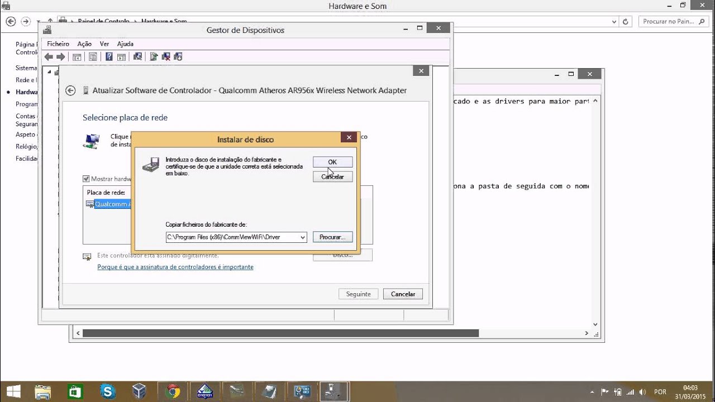Click the Forward arrow in Device Manager toolbar
Viewport: 715px width, 402px height.
pyautogui.click(x=61, y=56)
